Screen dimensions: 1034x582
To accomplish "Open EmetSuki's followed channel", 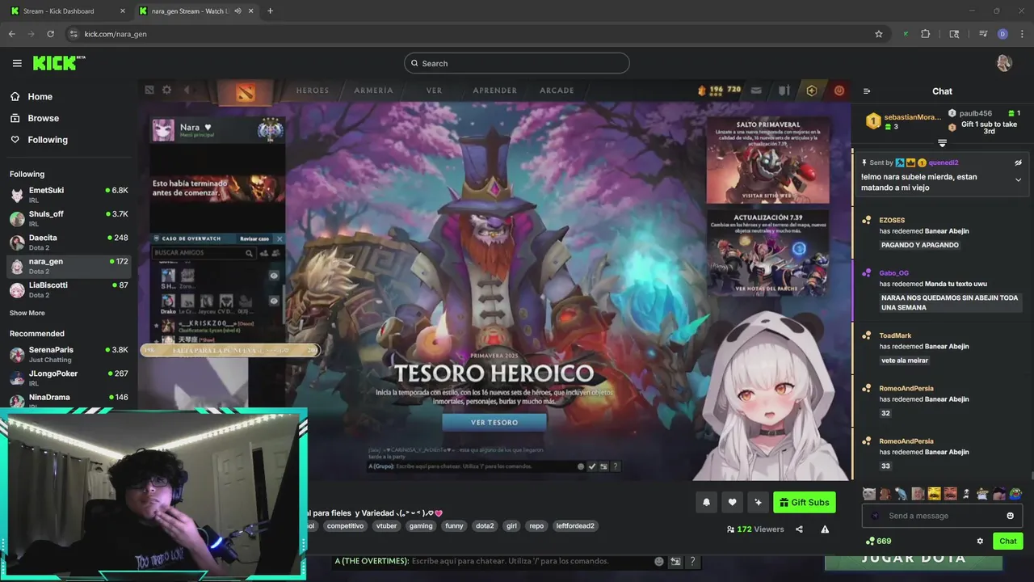I will (69, 195).
